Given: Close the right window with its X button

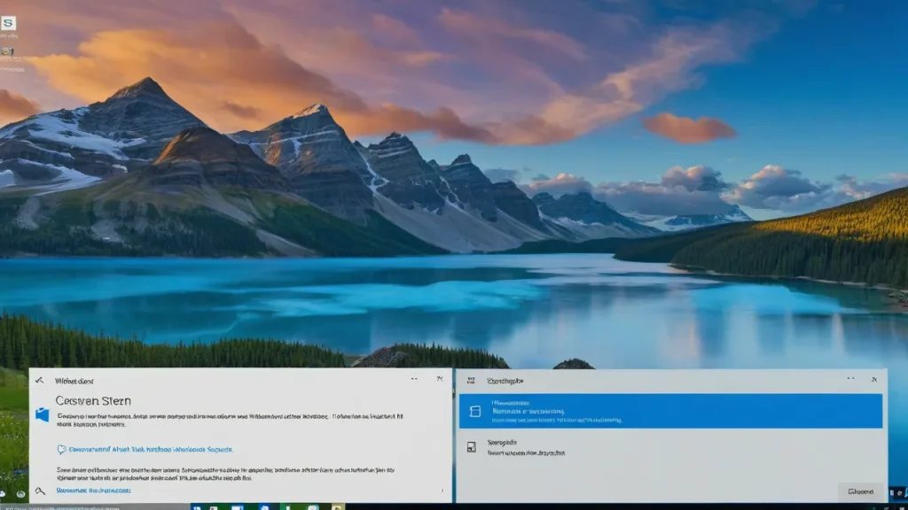Looking at the screenshot, I should point(874,379).
